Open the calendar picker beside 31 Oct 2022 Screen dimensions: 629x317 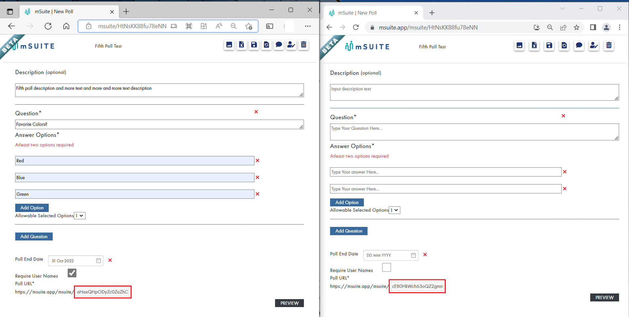[x=98, y=261]
